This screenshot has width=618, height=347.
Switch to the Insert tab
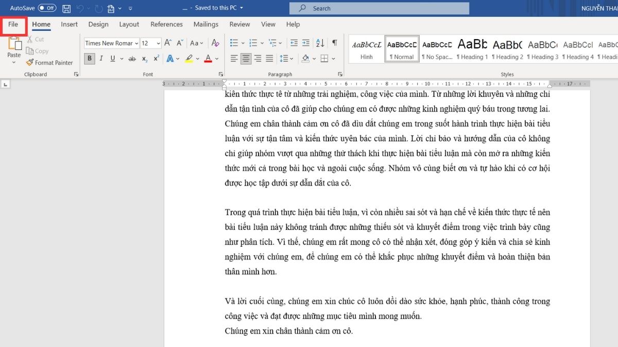pyautogui.click(x=69, y=24)
